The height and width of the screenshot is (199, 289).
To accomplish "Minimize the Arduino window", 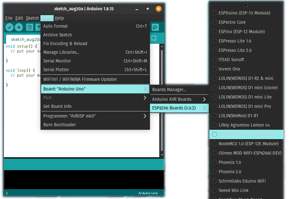I will coord(137,9).
